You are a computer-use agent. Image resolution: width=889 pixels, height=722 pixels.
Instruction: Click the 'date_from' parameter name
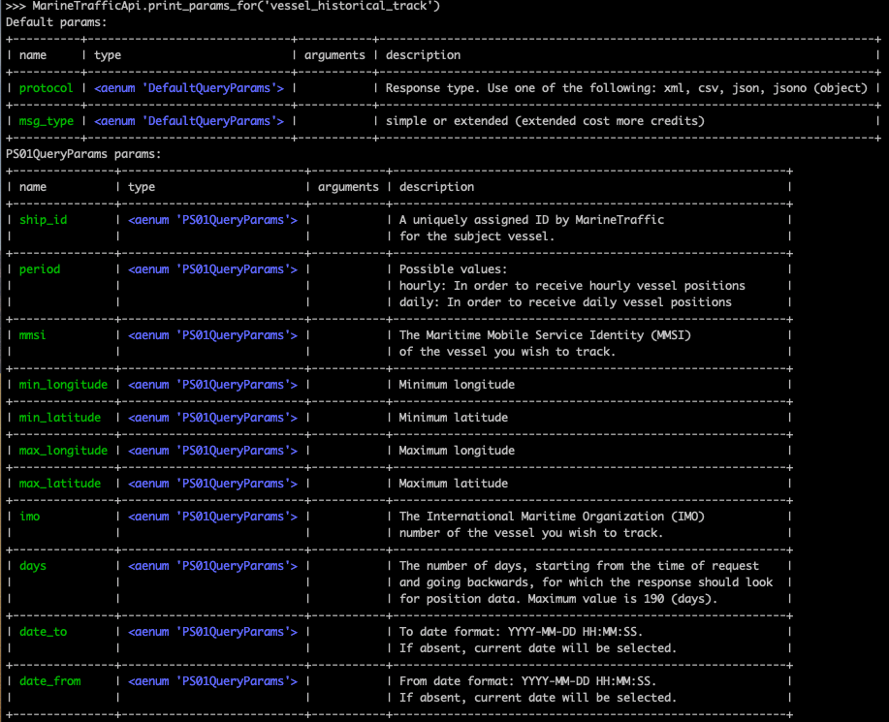pyautogui.click(x=49, y=681)
